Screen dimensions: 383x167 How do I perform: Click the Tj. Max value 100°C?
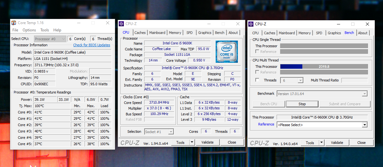52,106
